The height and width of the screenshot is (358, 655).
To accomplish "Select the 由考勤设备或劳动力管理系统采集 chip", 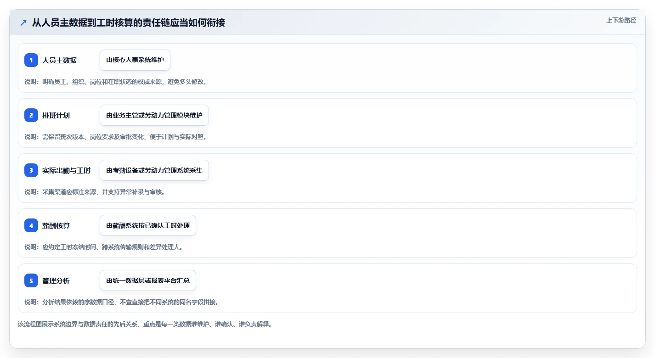I will [x=154, y=170].
